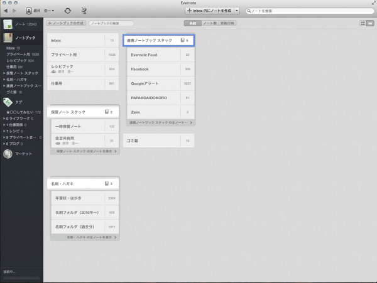Expand 名刺・ハガキ in sidebar

(x=4, y=79)
